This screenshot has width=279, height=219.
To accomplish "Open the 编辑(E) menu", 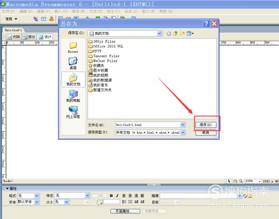I will [x=26, y=11].
